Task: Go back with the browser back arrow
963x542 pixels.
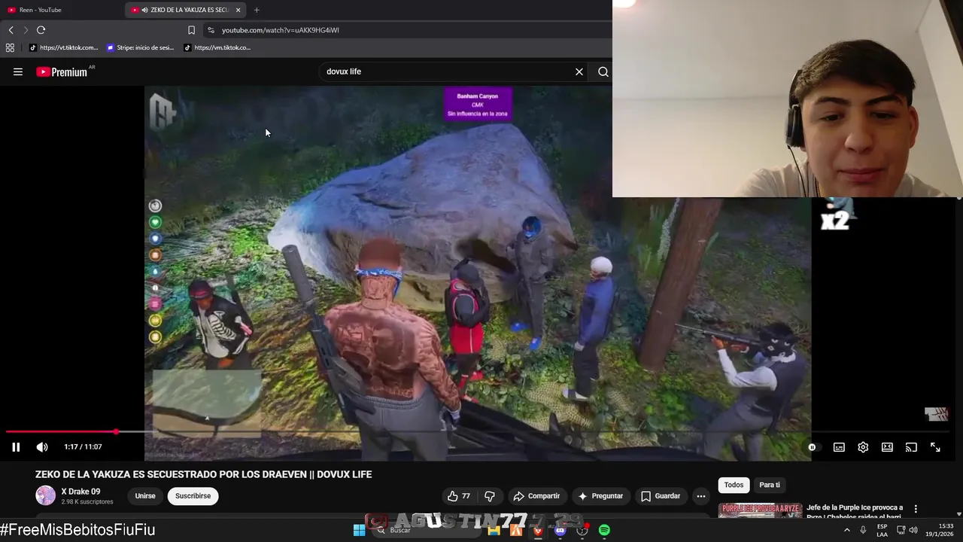Action: (11, 30)
